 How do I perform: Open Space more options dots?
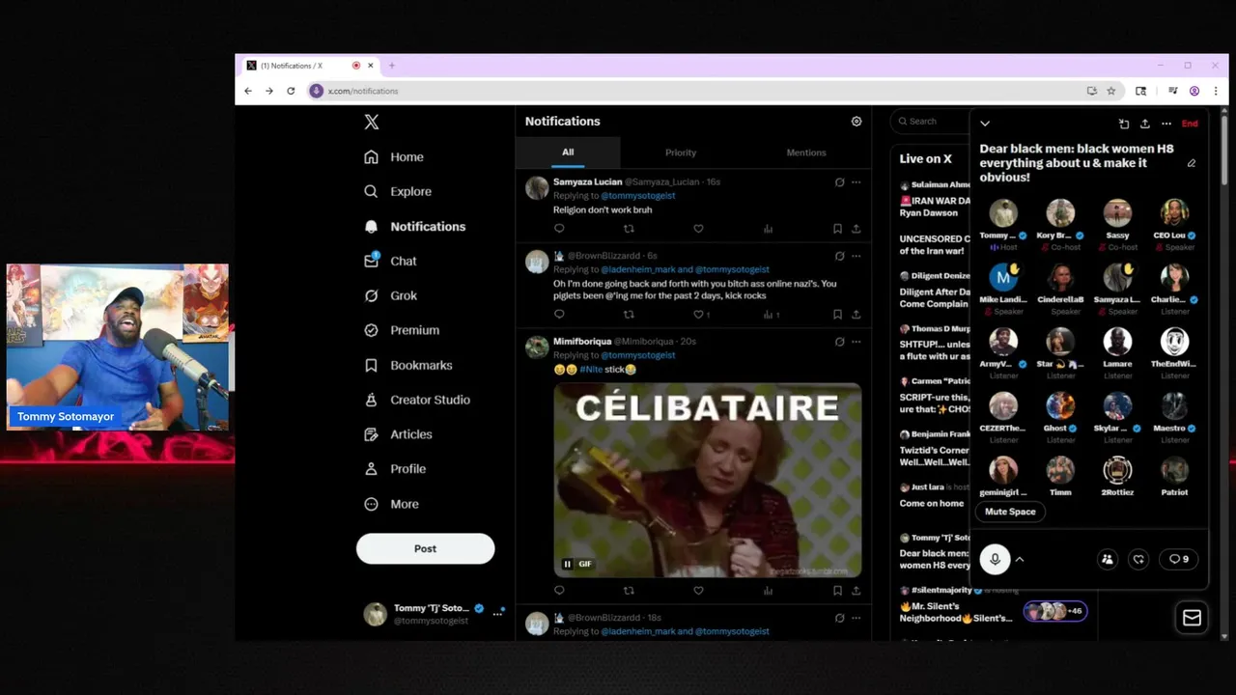point(1166,124)
